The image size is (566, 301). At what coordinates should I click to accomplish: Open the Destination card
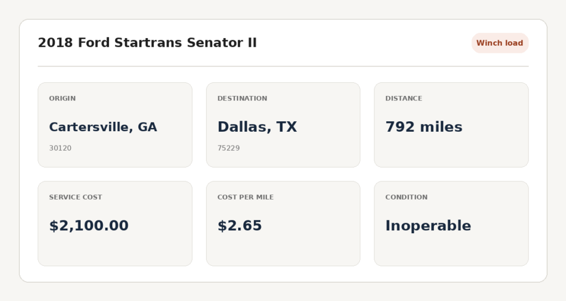coord(283,125)
